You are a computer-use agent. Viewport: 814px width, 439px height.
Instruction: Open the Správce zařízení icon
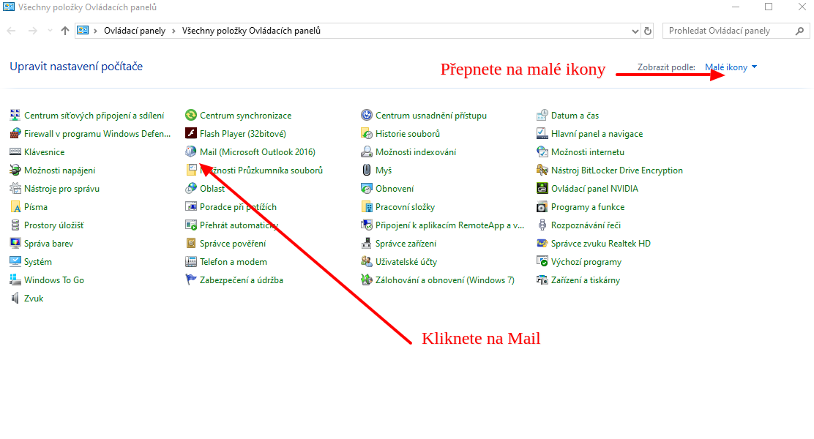click(367, 244)
